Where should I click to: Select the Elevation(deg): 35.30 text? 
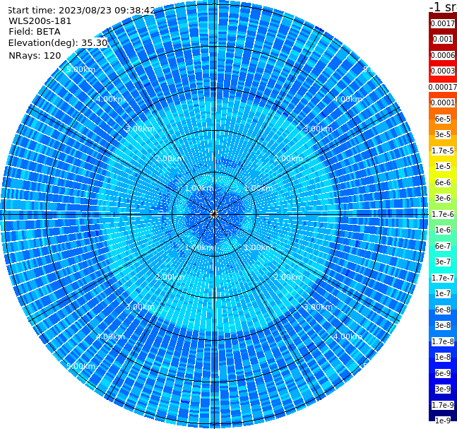click(58, 43)
